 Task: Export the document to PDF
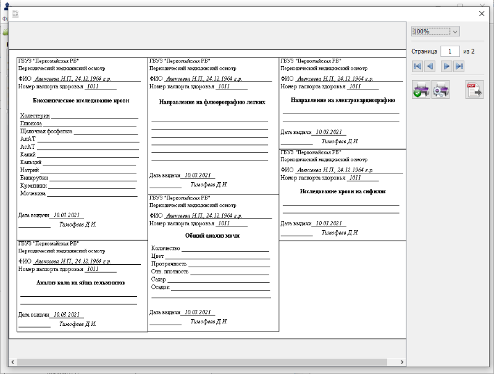click(x=474, y=90)
